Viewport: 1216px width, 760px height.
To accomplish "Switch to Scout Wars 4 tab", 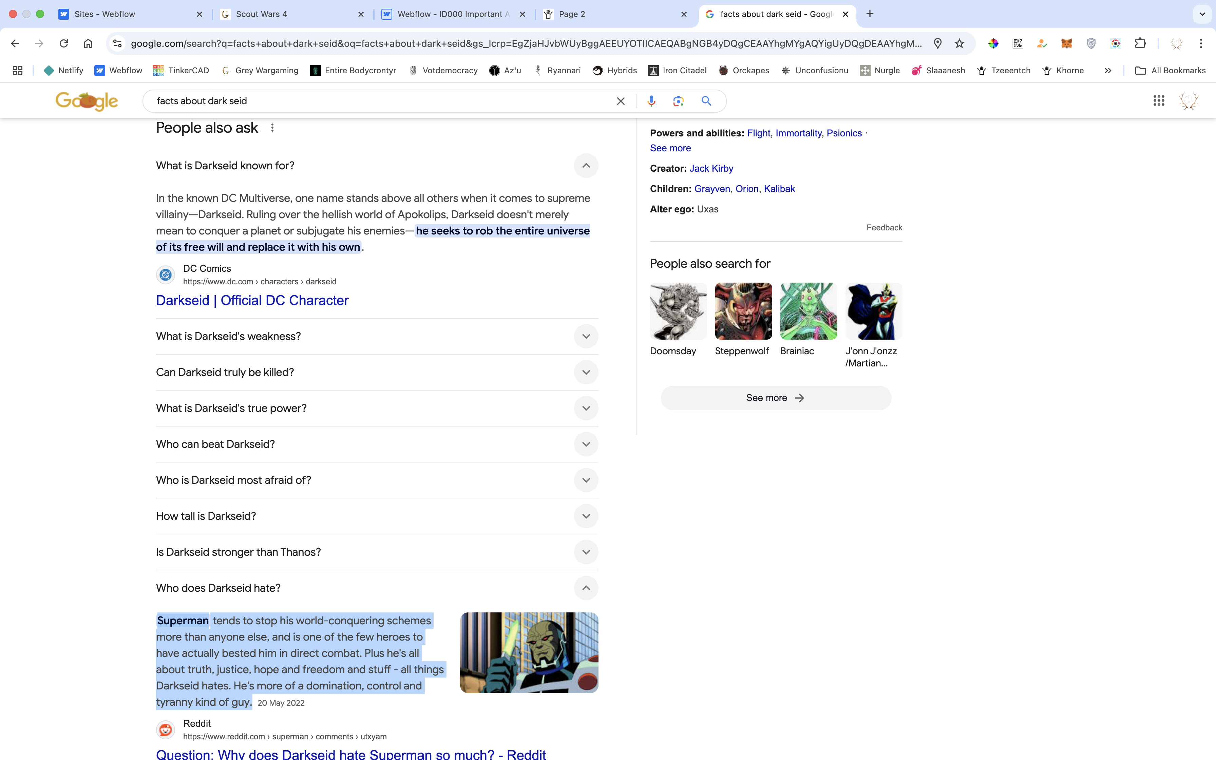I will tap(261, 14).
